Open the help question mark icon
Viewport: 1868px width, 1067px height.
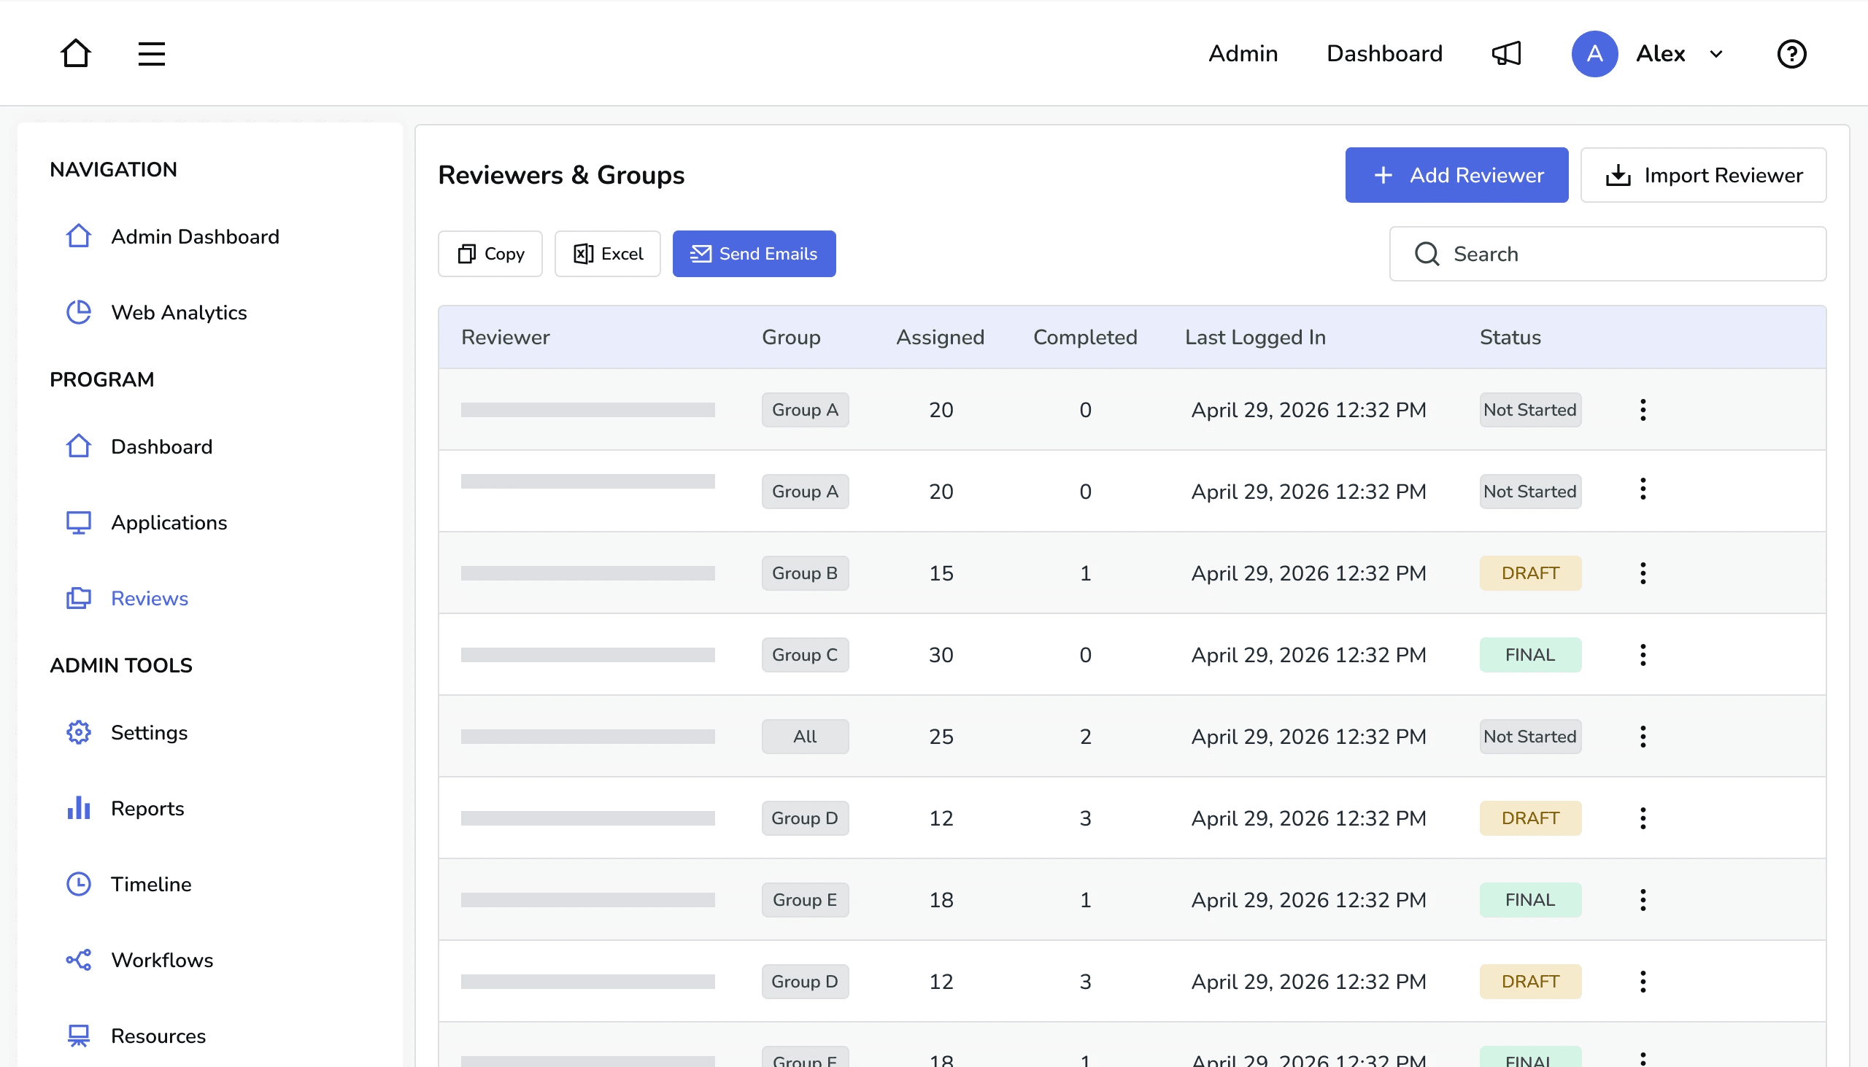pos(1791,53)
